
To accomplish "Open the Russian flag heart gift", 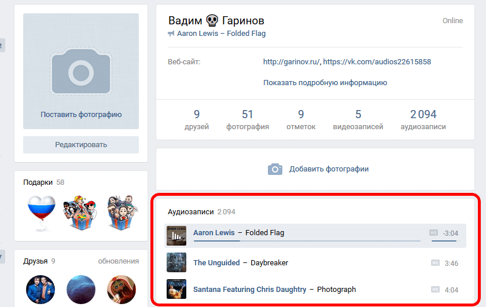I will (42, 213).
